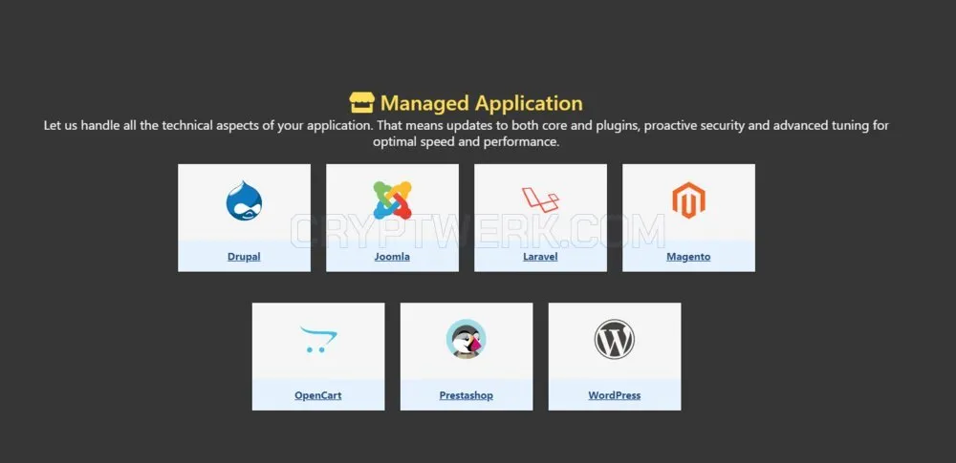The height and width of the screenshot is (463, 956).
Task: Open the Prestashop link
Action: tap(466, 395)
